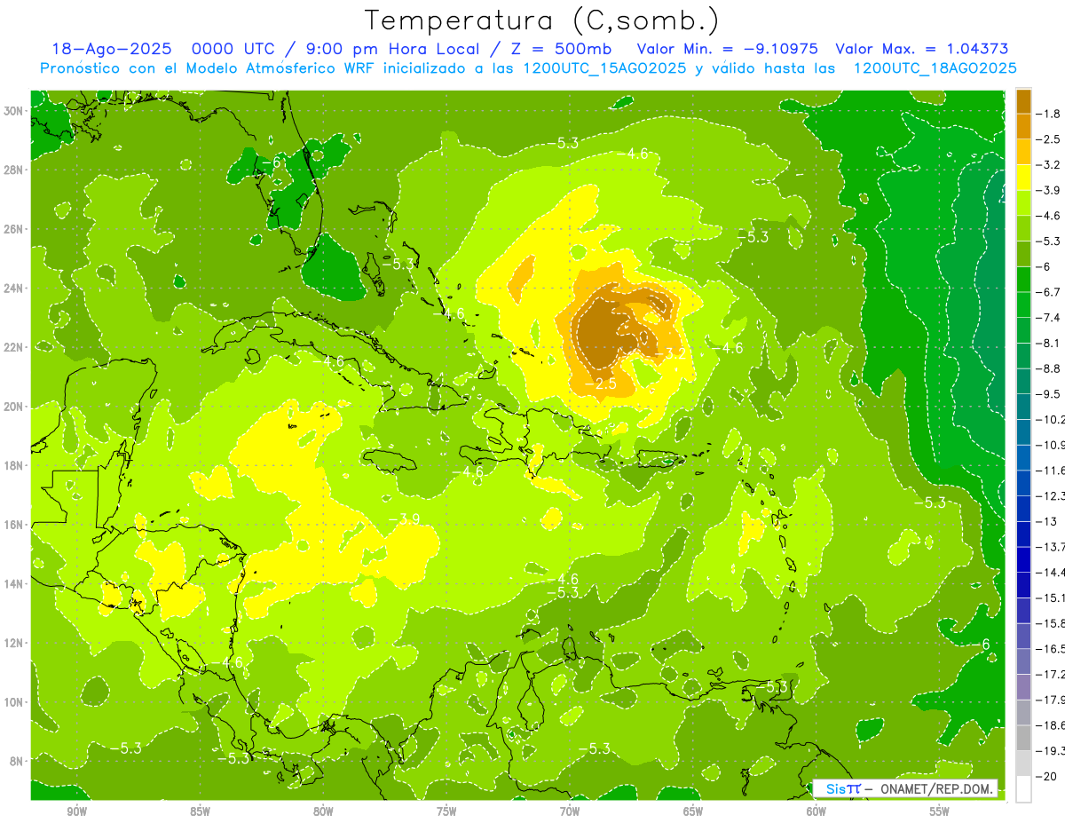This screenshot has width=1065, height=823.
Task: Click the "60W" longitude axis label
Action: click(x=816, y=811)
